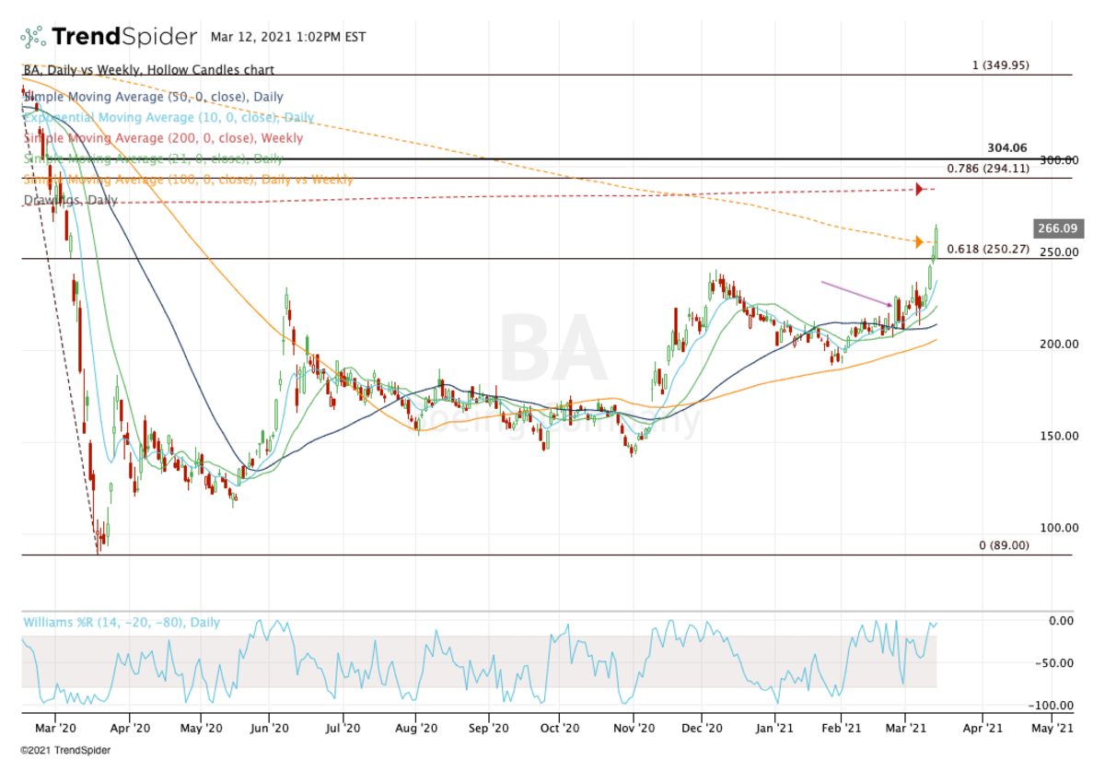Select the orange arrowhead at the 250 level
The image size is (1105, 760).
918,241
